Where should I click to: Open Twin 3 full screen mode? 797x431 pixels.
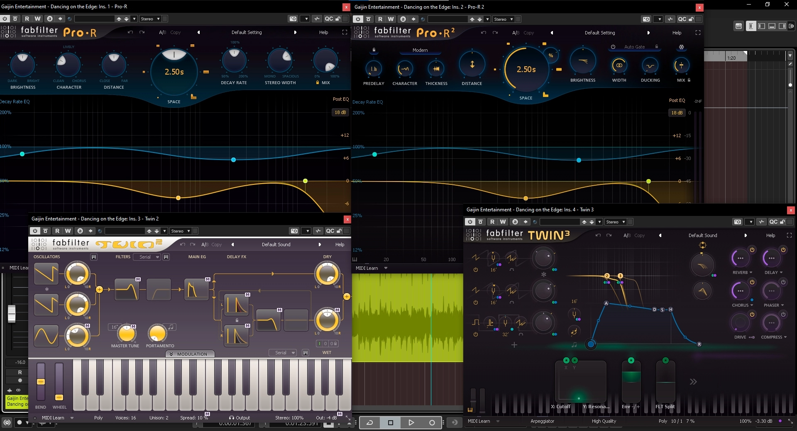pyautogui.click(x=789, y=235)
